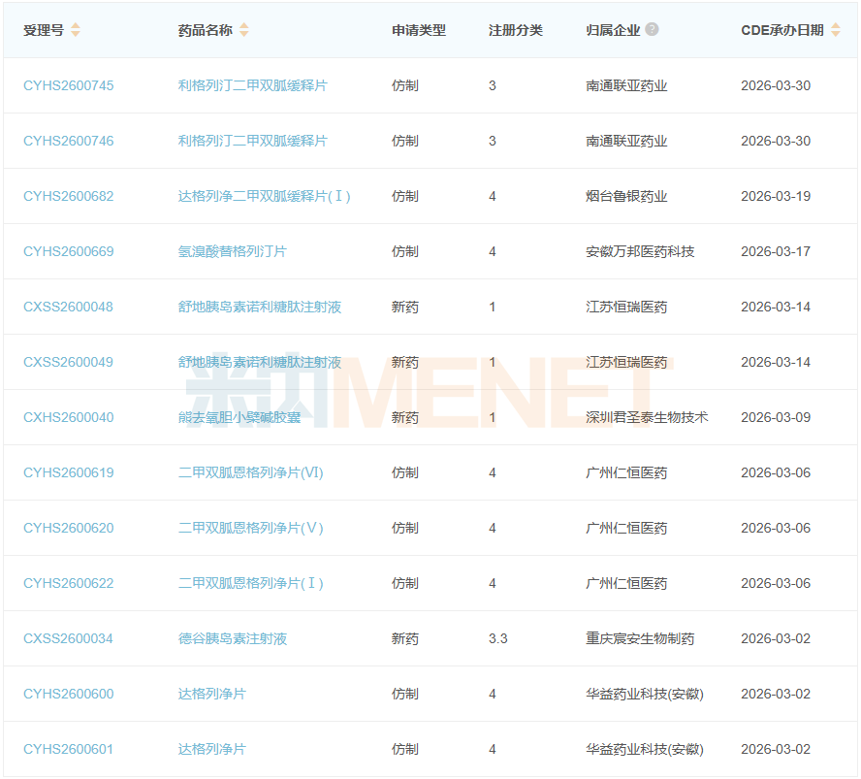861x779 pixels.
Task: Select company 安徽万邦医药科技
Action: pos(640,251)
